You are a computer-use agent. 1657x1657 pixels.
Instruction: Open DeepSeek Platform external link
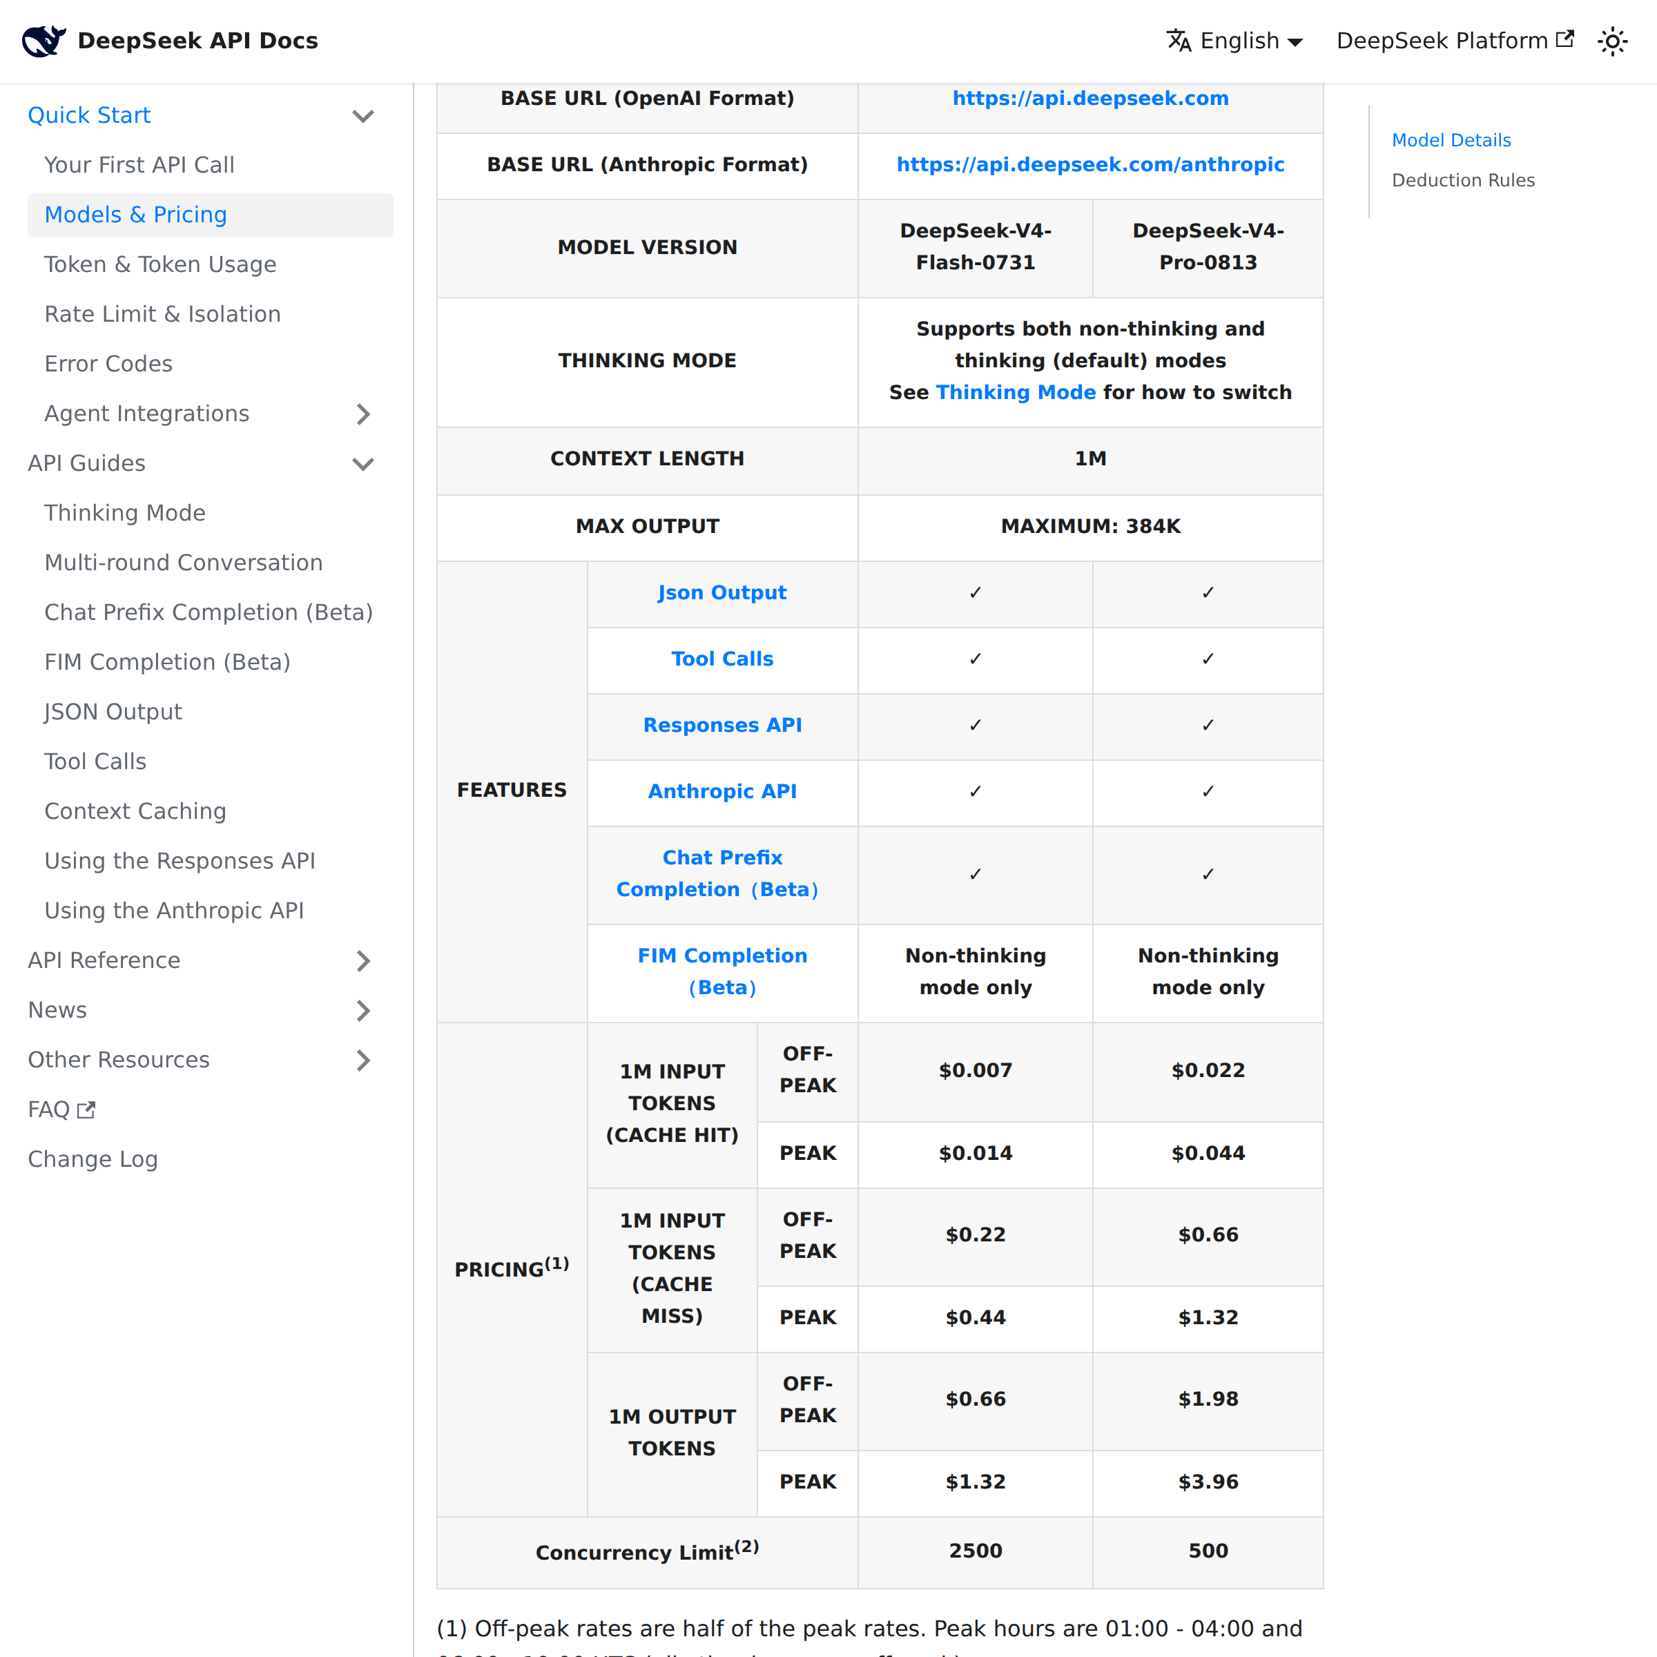click(1455, 40)
